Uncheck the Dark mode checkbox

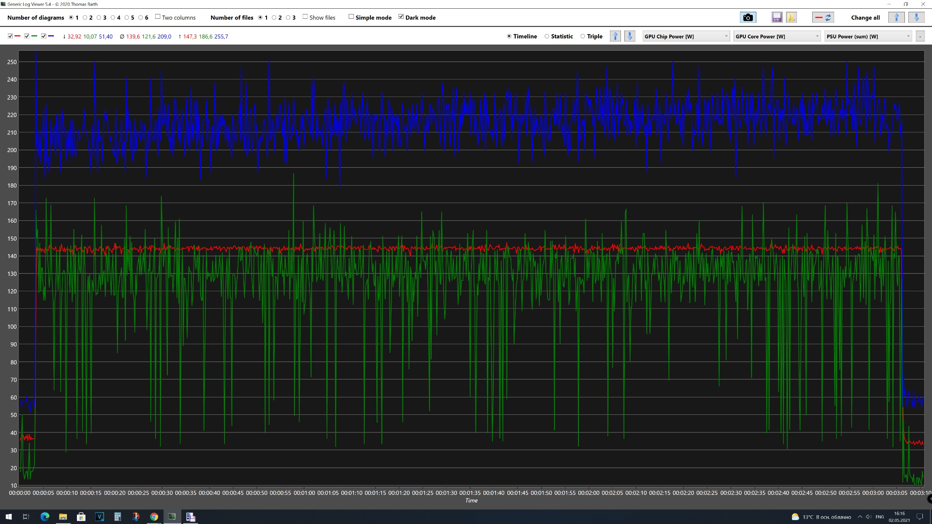click(401, 17)
